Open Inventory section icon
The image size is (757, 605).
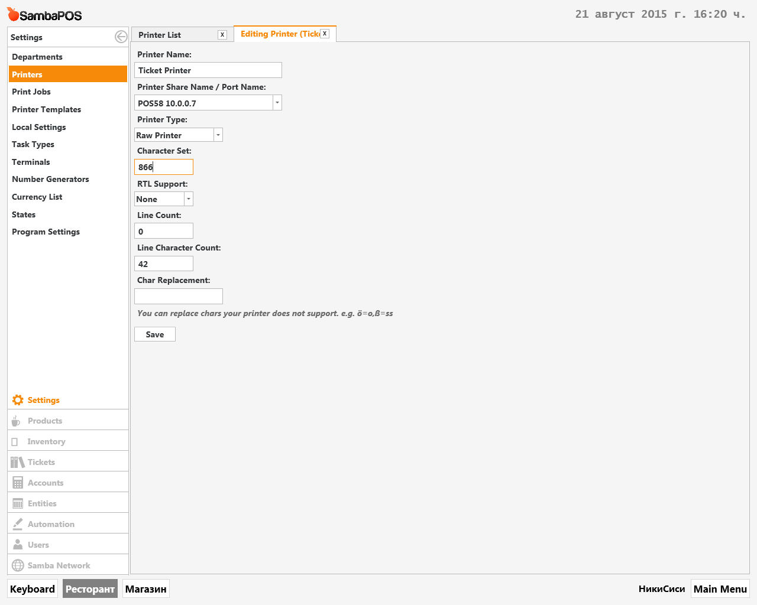click(x=15, y=442)
